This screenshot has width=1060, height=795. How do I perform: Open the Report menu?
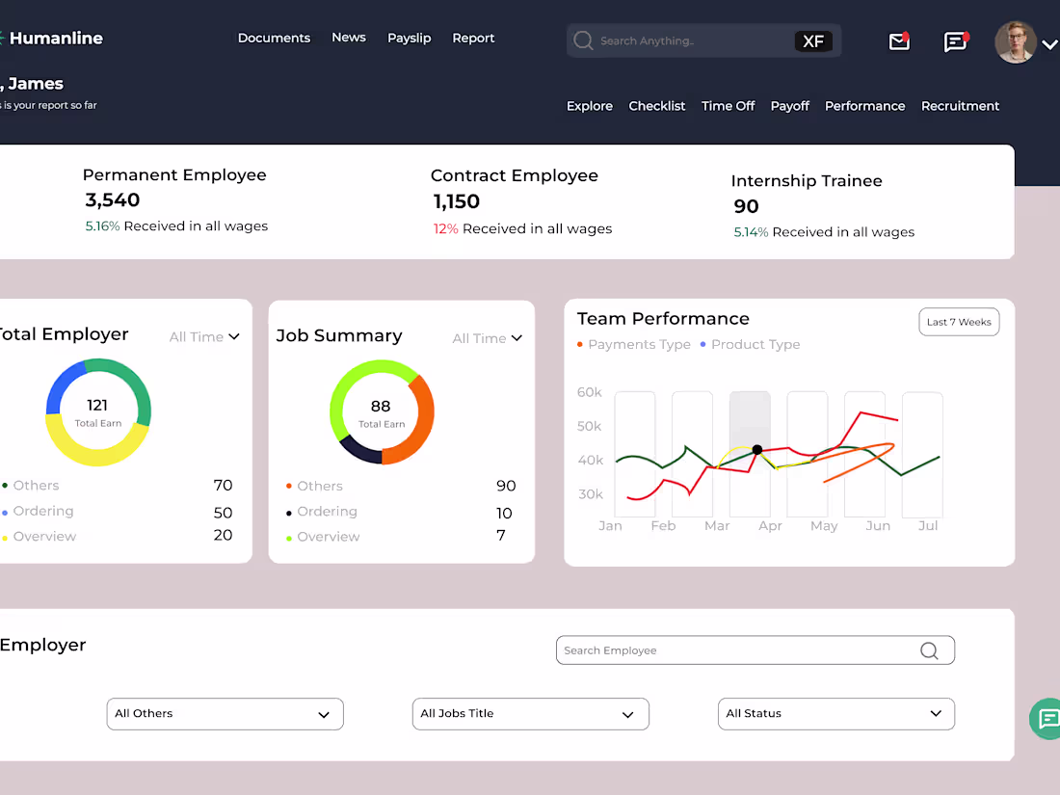click(473, 39)
